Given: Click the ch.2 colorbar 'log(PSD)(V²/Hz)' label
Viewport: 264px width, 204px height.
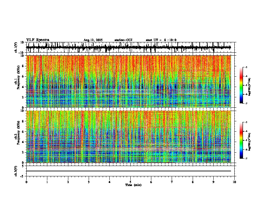Looking at the screenshot, I should (250, 142).
